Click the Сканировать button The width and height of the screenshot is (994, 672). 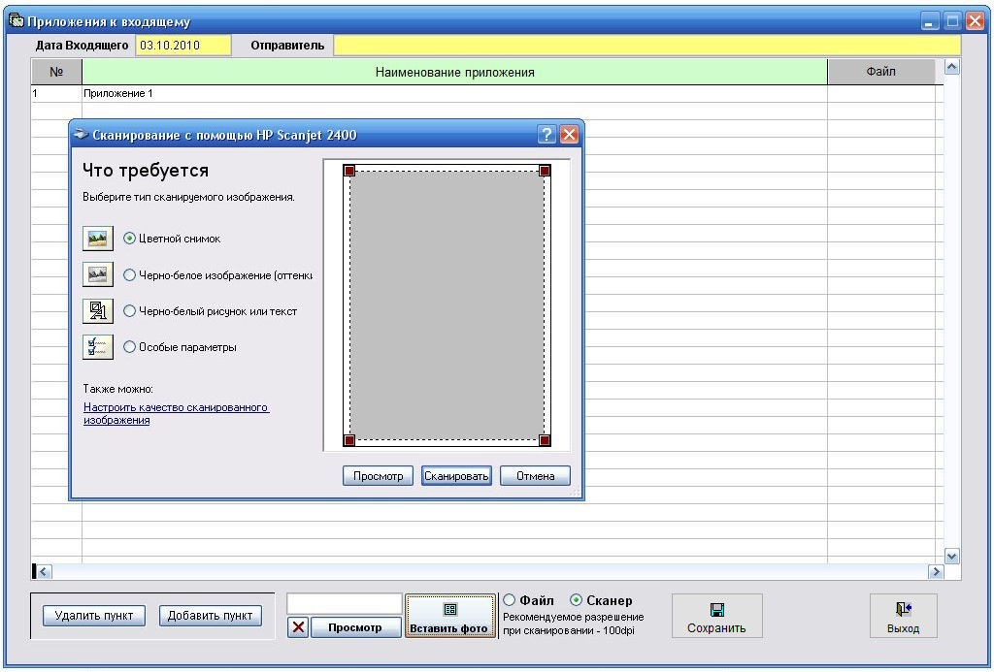[456, 476]
